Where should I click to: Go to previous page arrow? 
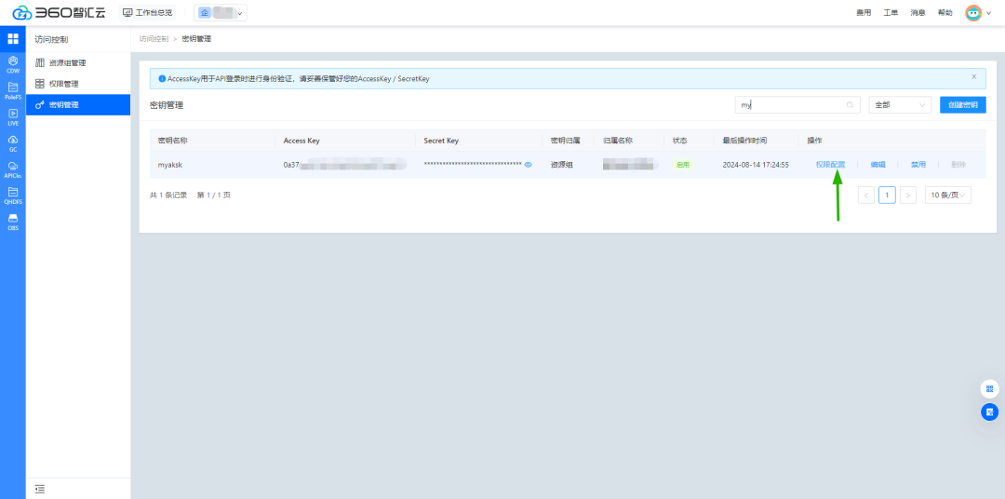(866, 195)
